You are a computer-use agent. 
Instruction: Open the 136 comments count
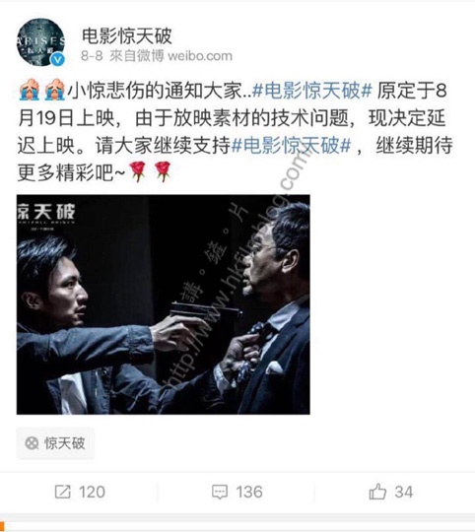(x=249, y=492)
